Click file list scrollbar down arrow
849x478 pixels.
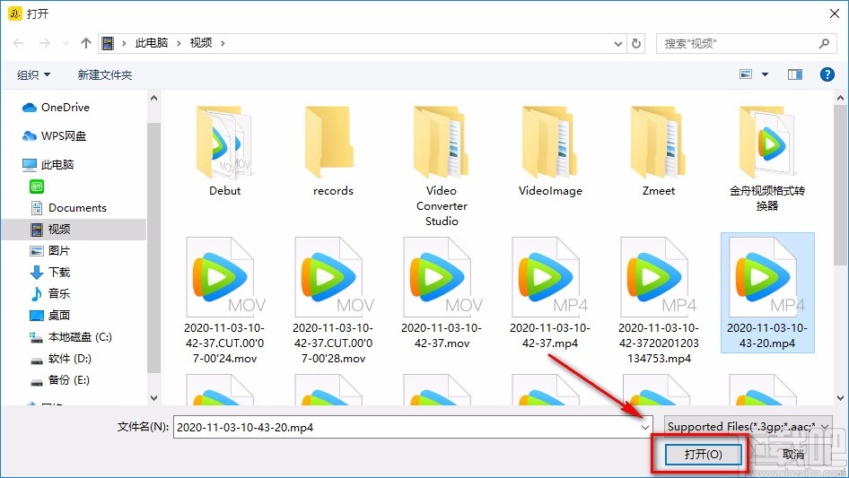pyautogui.click(x=840, y=398)
